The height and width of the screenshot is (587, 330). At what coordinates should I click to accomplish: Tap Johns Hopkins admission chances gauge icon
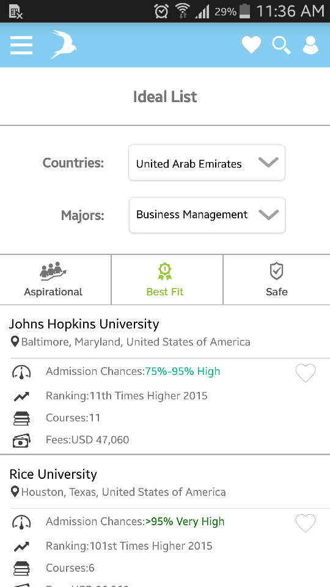[21, 372]
